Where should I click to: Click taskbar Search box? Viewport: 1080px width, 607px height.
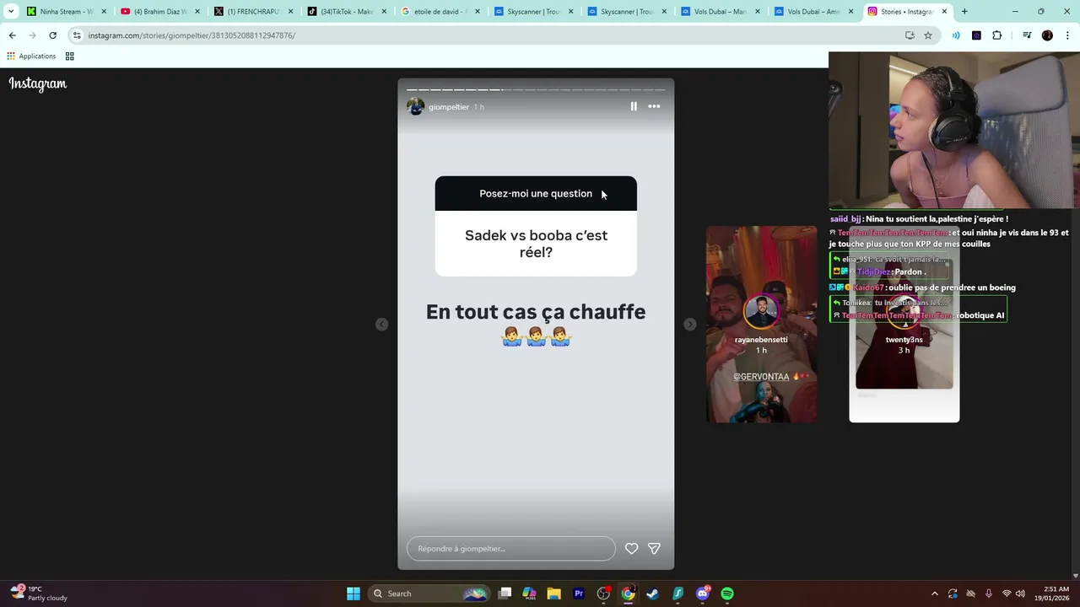click(429, 594)
